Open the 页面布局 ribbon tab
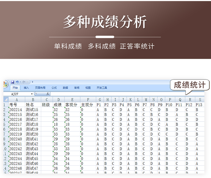Image resolution: width=211 pixels, height=178 pixels. pos(40,88)
